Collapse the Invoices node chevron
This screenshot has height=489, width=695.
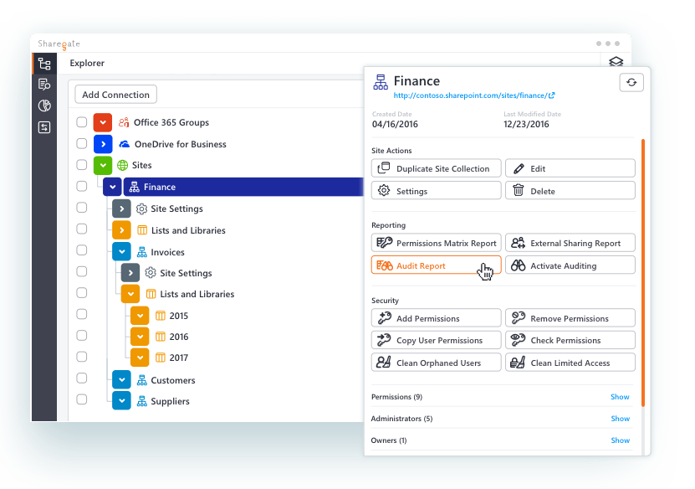pyautogui.click(x=121, y=251)
